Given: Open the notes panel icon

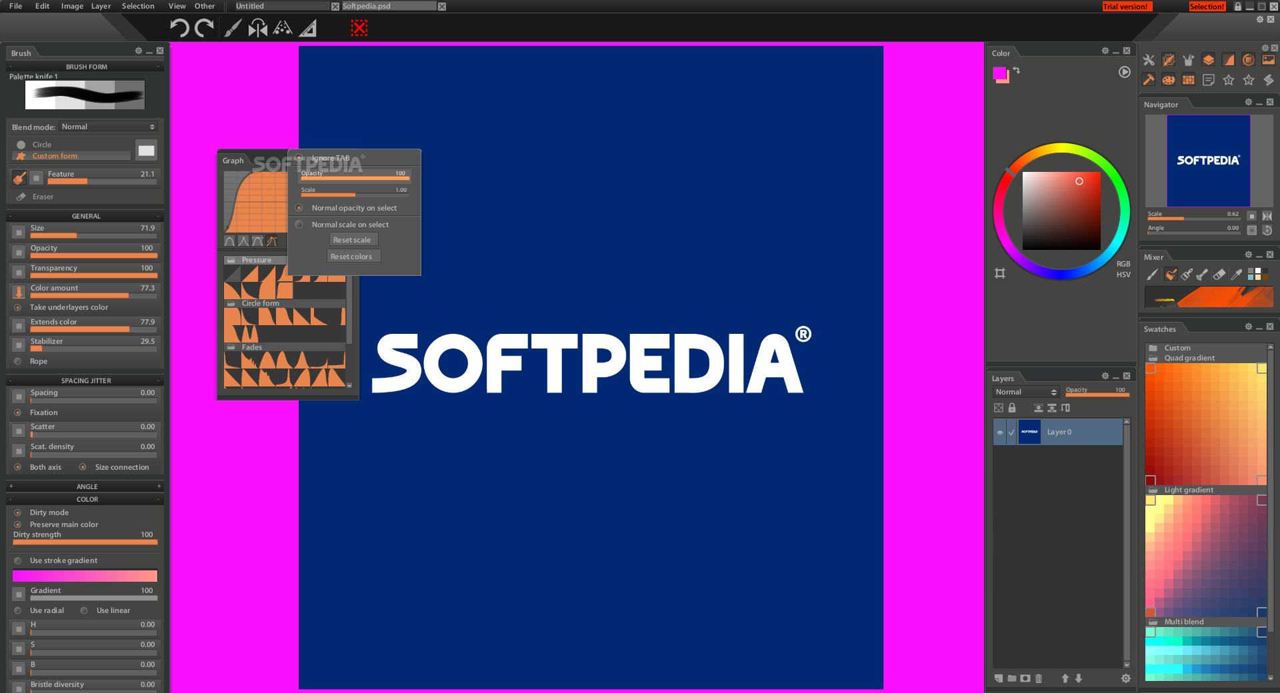Looking at the screenshot, I should point(1209,80).
